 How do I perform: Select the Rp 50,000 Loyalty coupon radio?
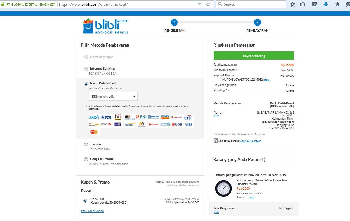pyautogui.click(x=85, y=201)
